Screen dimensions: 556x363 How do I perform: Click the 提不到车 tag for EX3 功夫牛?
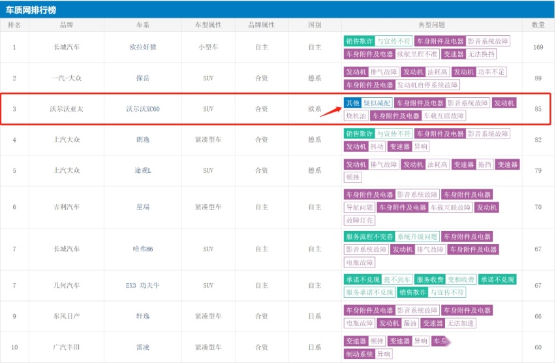point(397,279)
